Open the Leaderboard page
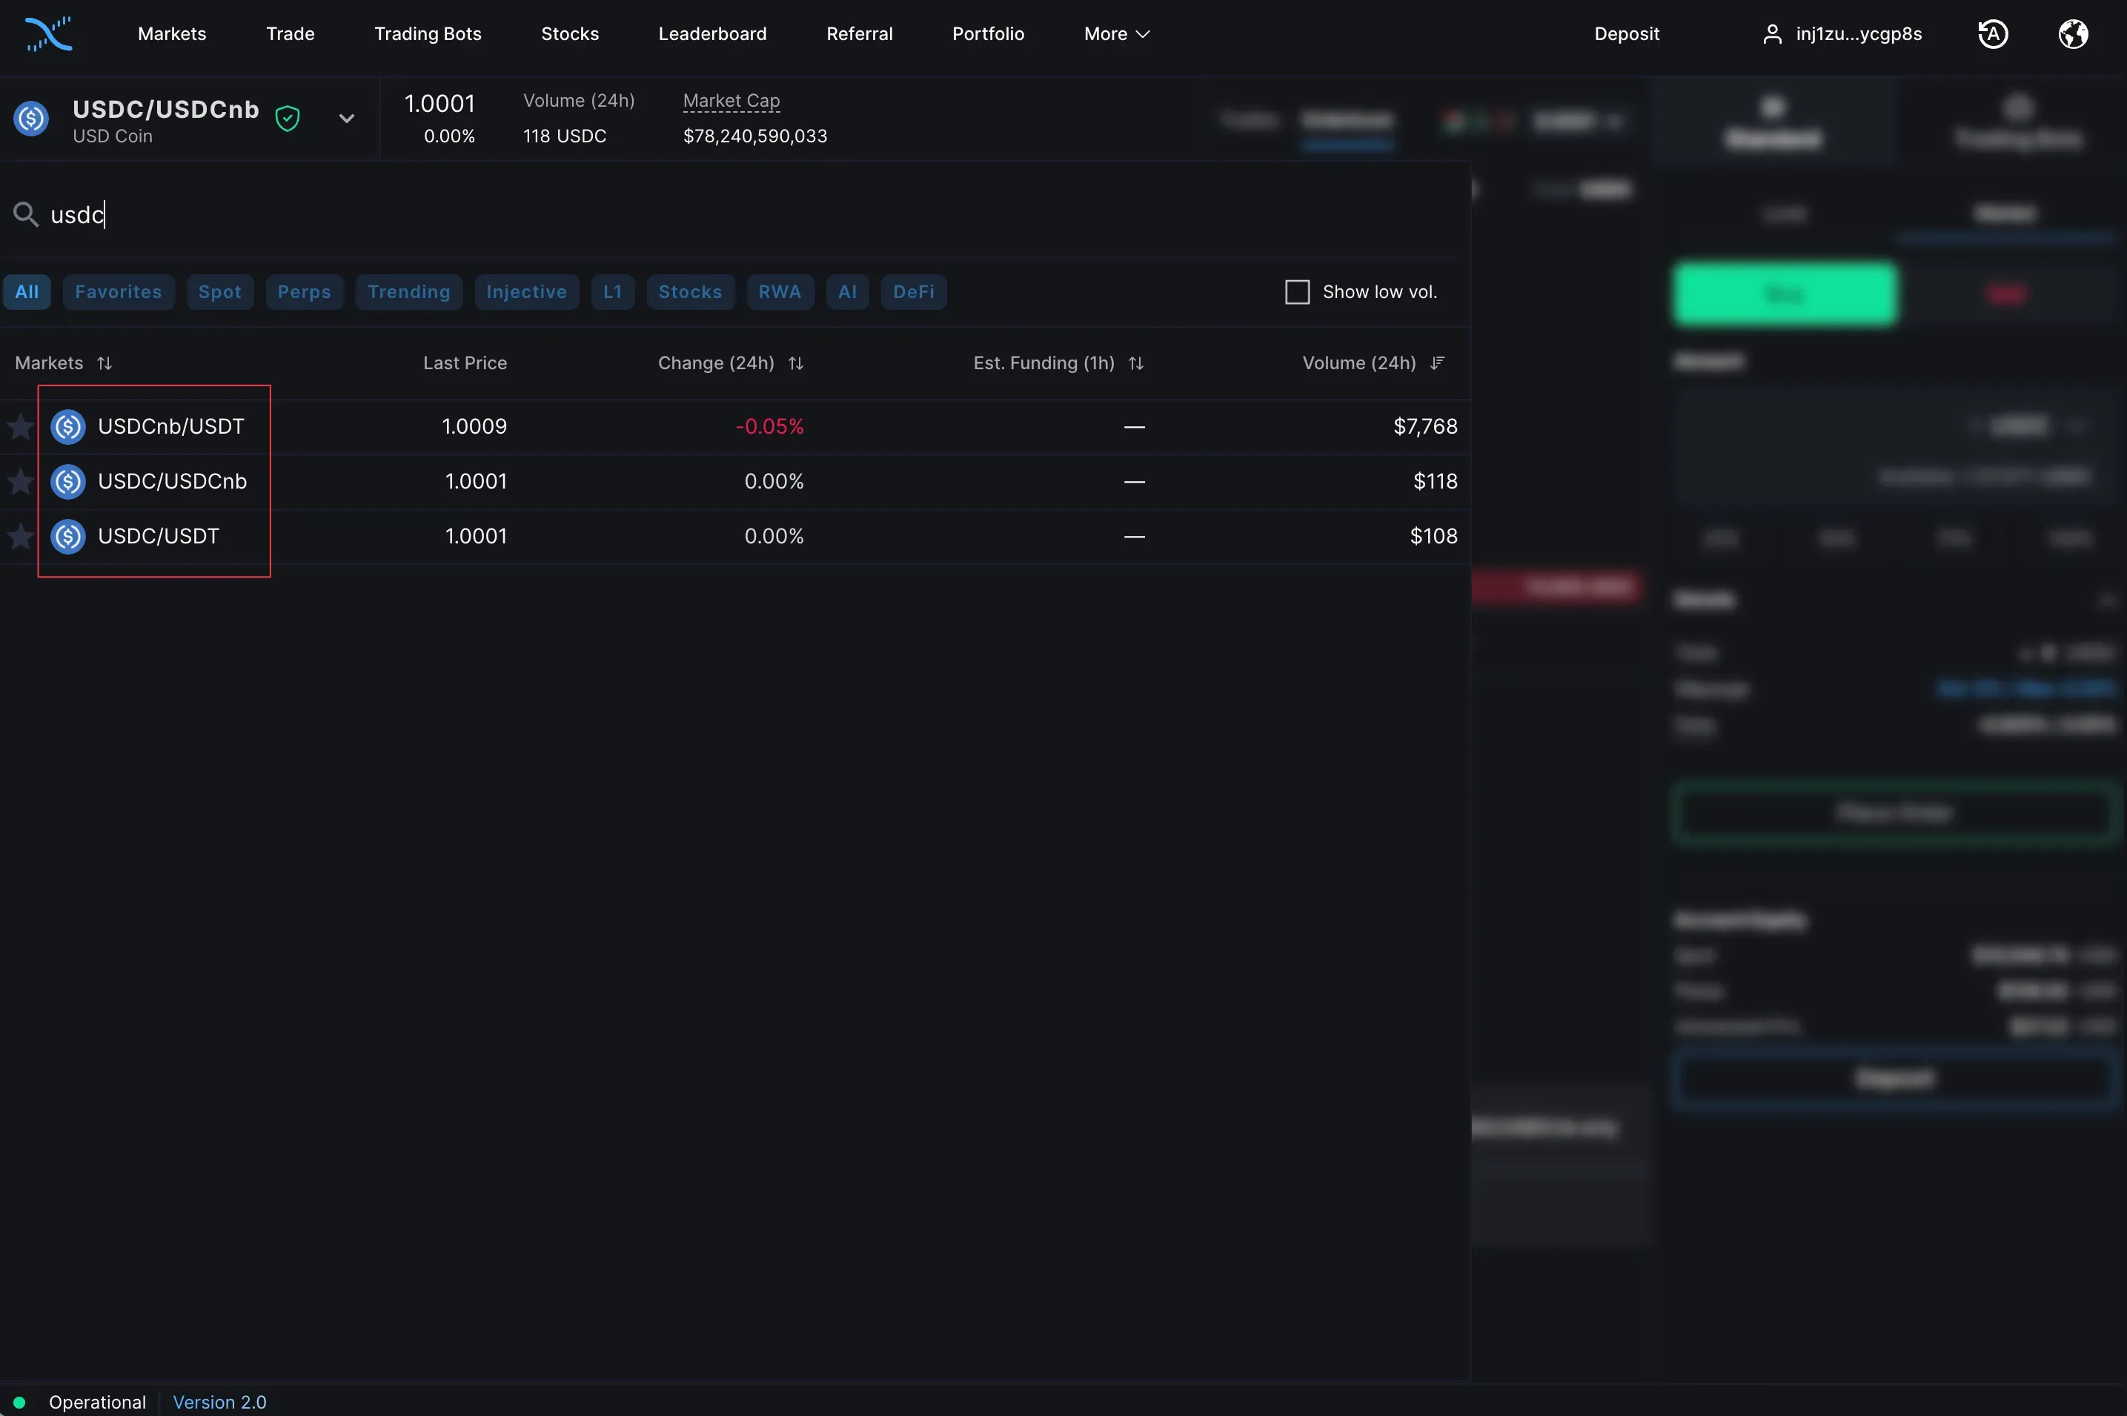The height and width of the screenshot is (1416, 2127). point(712,34)
